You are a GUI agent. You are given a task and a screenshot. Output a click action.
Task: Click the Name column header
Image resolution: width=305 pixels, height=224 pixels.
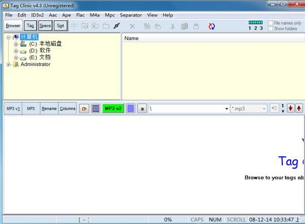click(x=213, y=38)
